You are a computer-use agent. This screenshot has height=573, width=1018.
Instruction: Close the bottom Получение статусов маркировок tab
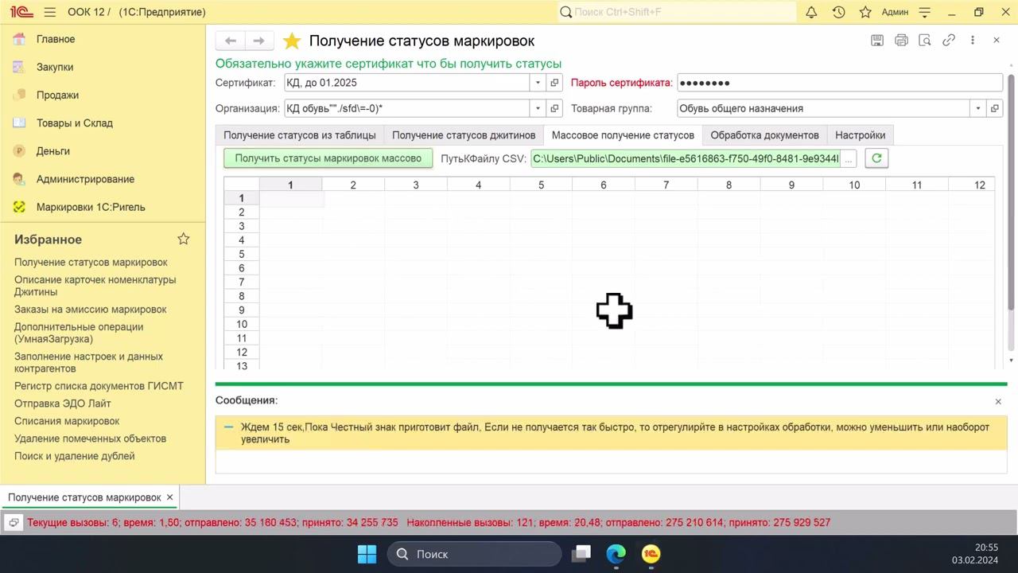pos(169,497)
